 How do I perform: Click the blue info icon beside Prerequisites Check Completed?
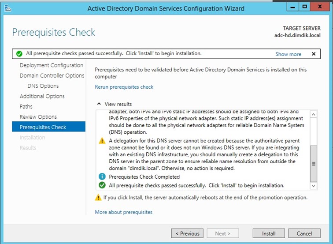pyautogui.click(x=102, y=176)
